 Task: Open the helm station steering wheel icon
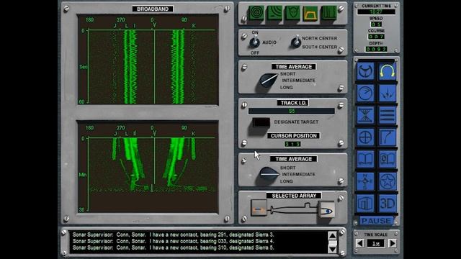(365, 71)
